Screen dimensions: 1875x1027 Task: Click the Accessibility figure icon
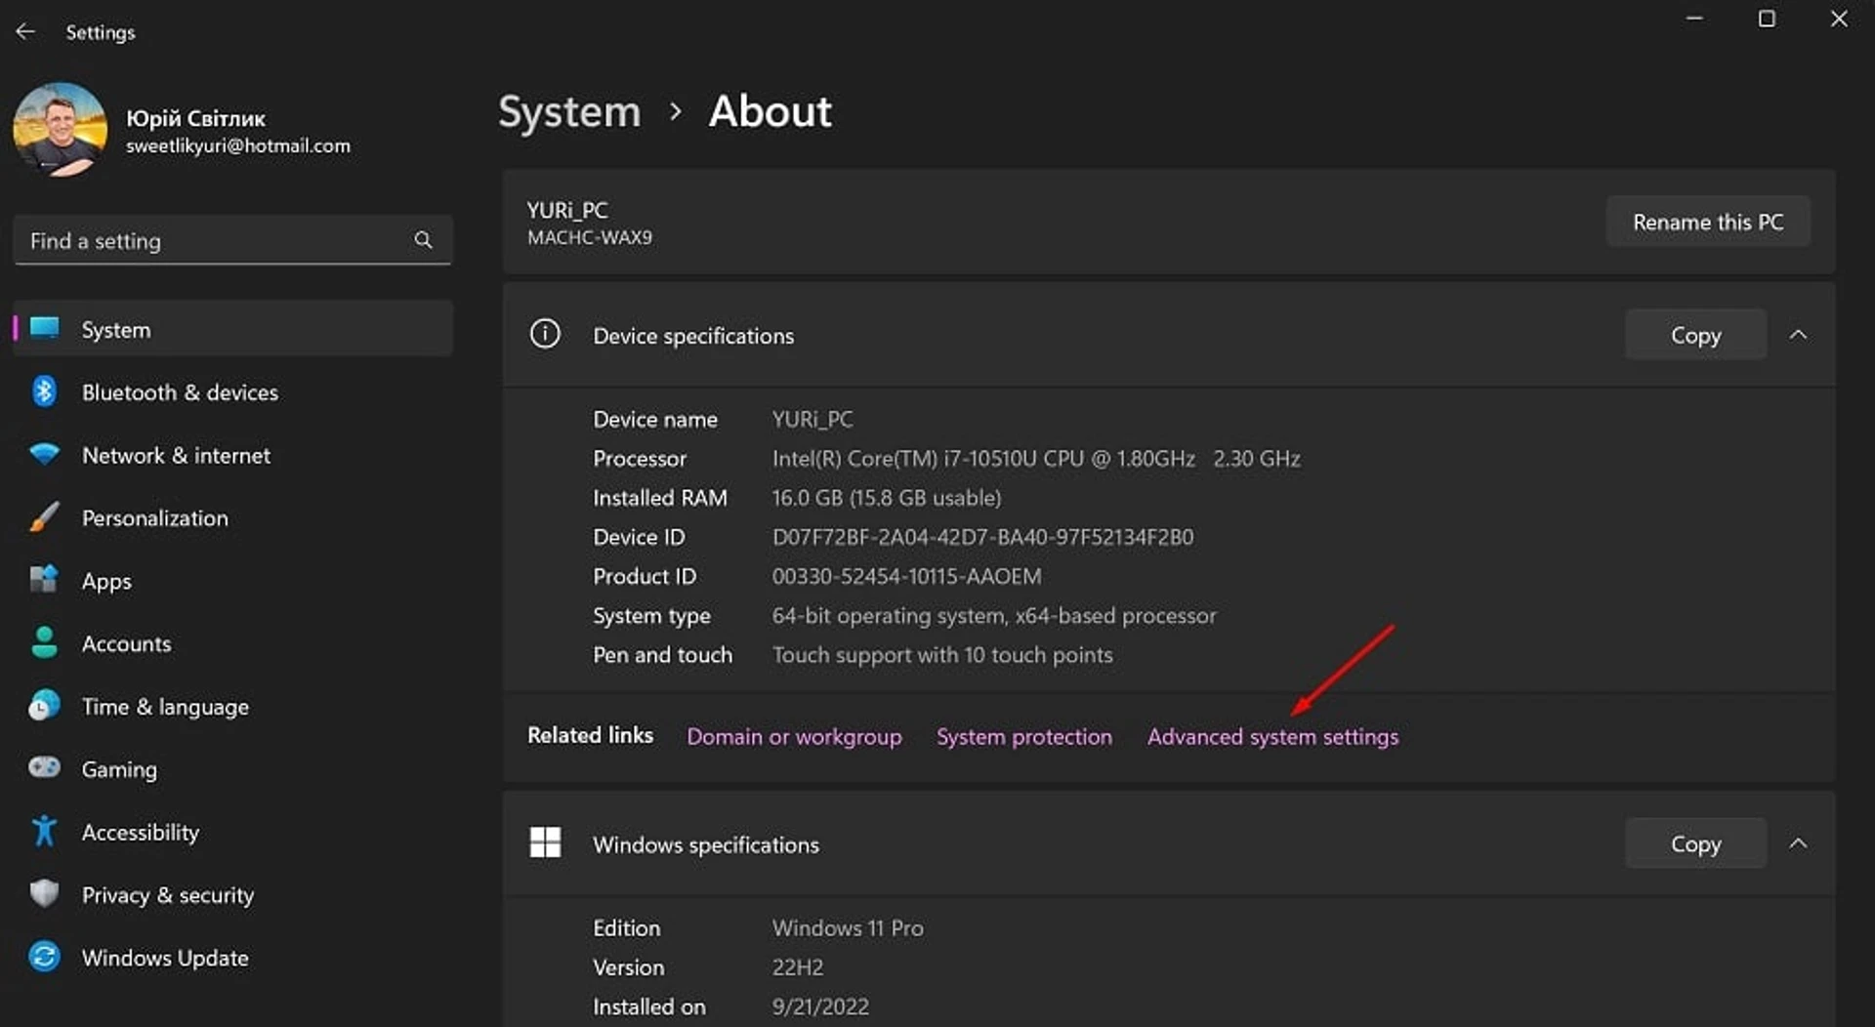(x=44, y=831)
